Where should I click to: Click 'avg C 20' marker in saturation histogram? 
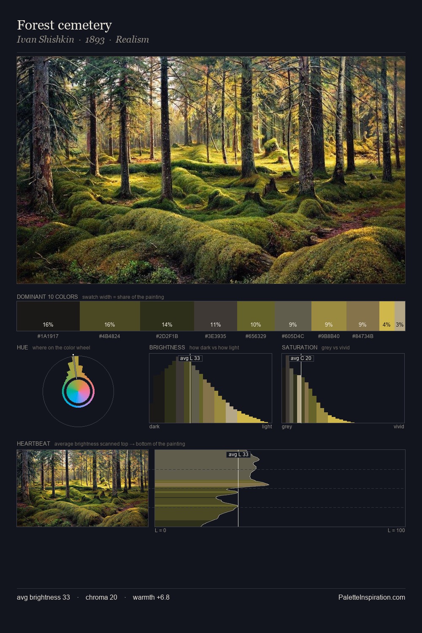point(301,358)
